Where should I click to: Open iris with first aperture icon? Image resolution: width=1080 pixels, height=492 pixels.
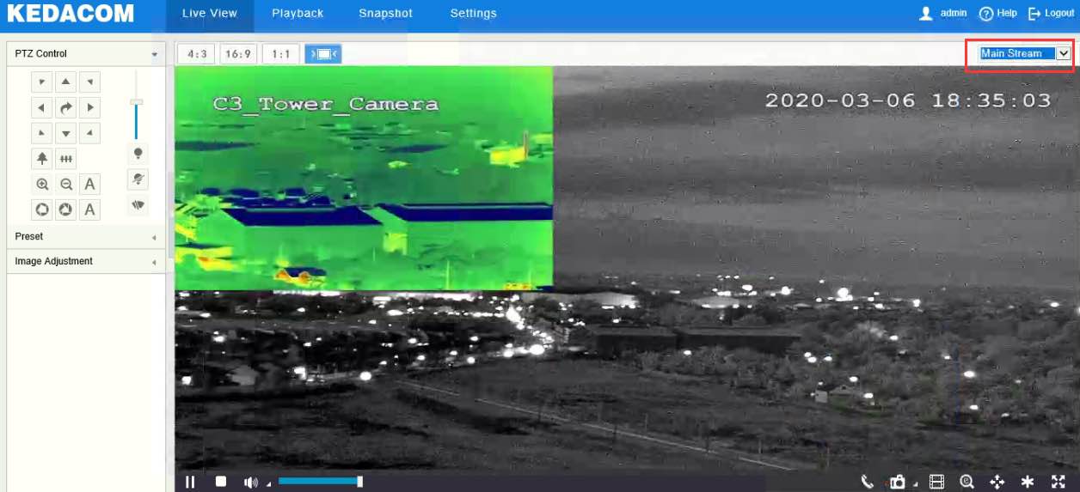(x=41, y=210)
